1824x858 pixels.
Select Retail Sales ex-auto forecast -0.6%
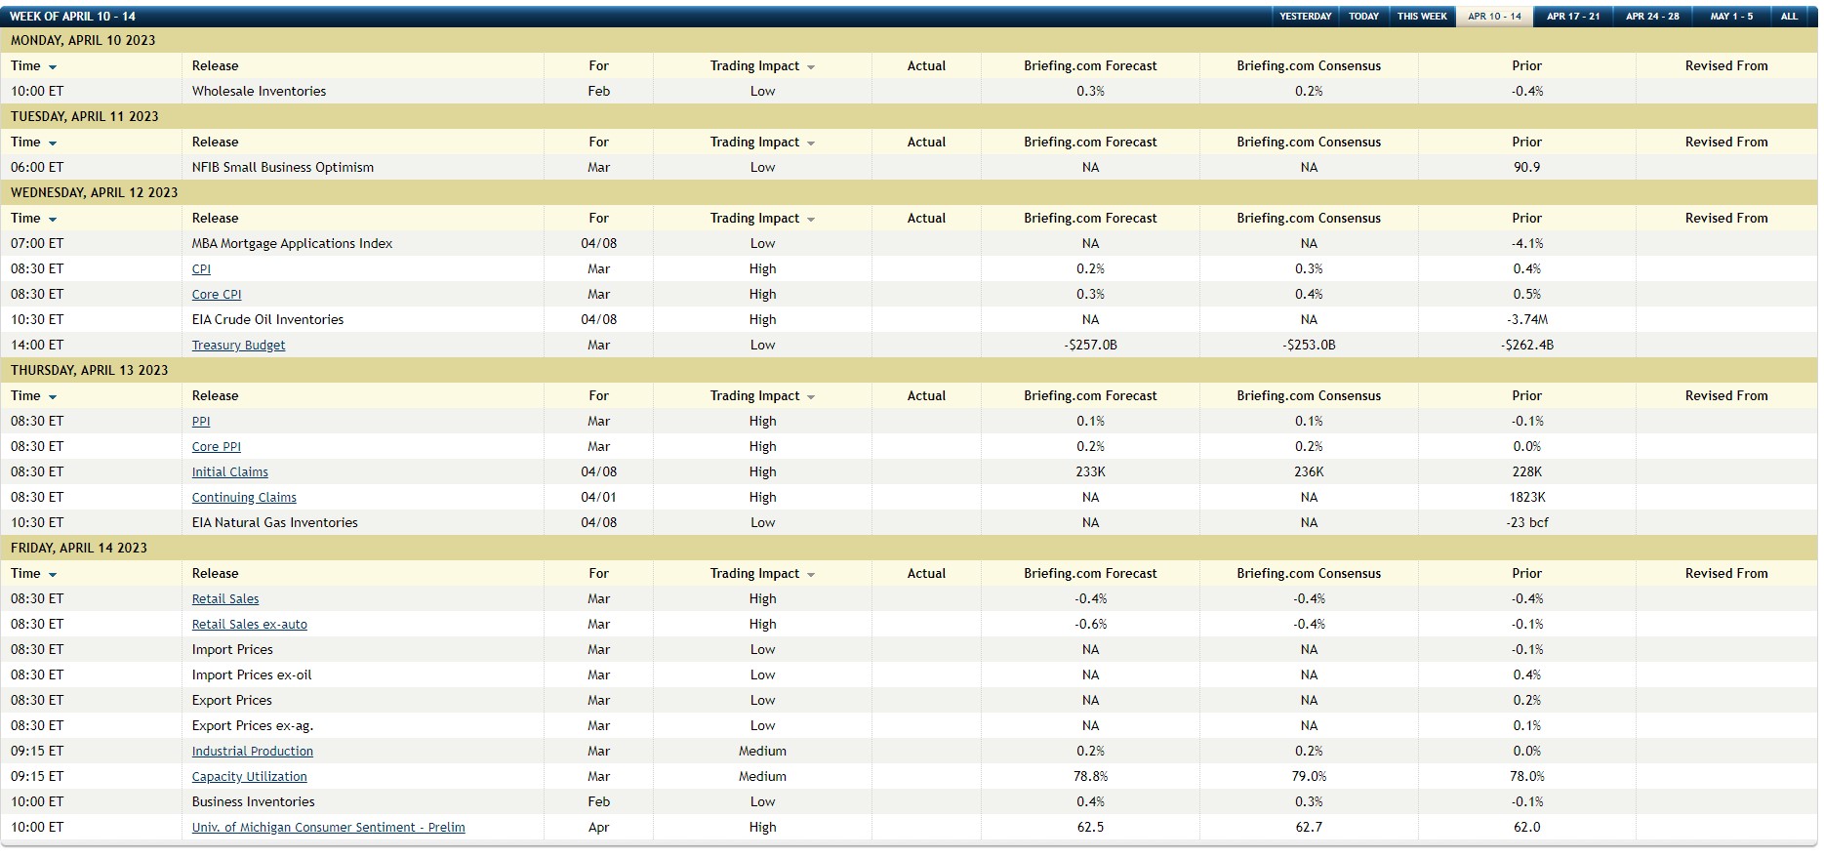[x=1090, y=624]
